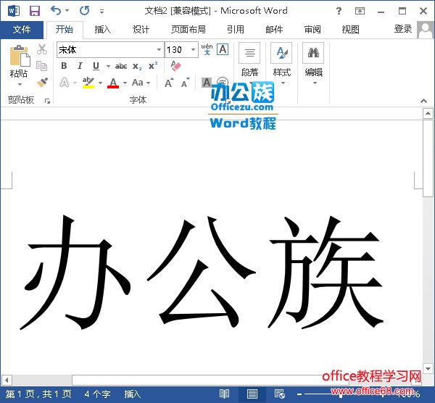Click the horizontal scrollbar left arrow
435x403 pixels.
[x=7, y=380]
